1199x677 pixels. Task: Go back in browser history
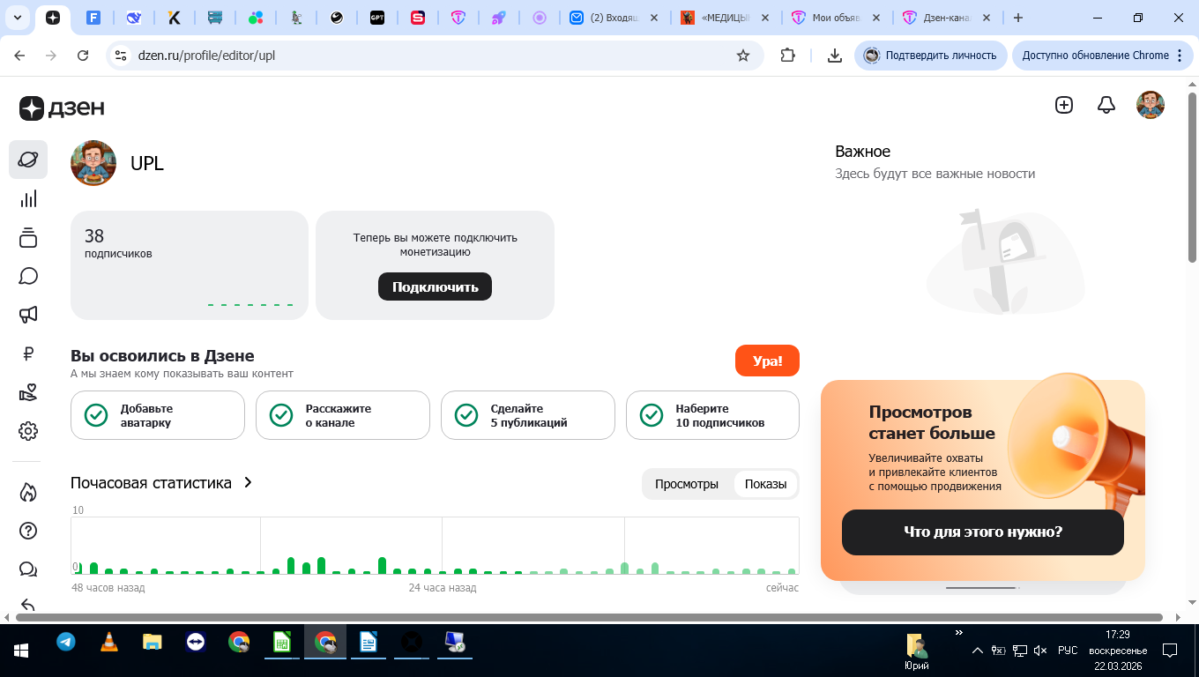[x=20, y=55]
